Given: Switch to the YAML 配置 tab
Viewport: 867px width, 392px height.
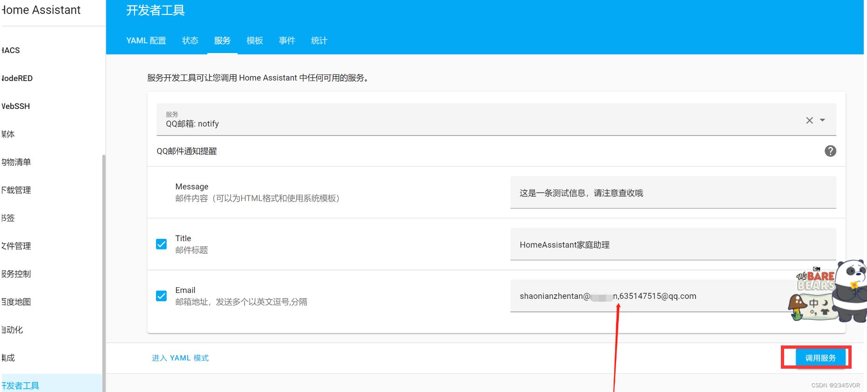Looking at the screenshot, I should pyautogui.click(x=146, y=41).
